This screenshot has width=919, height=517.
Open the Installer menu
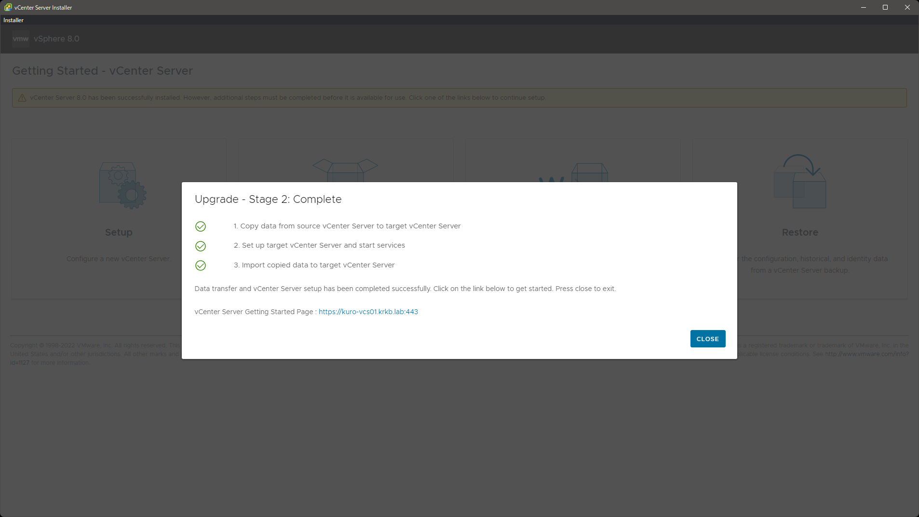click(14, 20)
